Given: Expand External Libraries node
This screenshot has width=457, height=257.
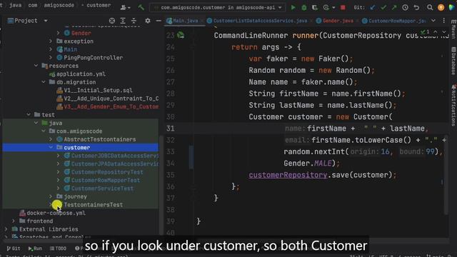Looking at the screenshot, I should pyautogui.click(x=6, y=229).
